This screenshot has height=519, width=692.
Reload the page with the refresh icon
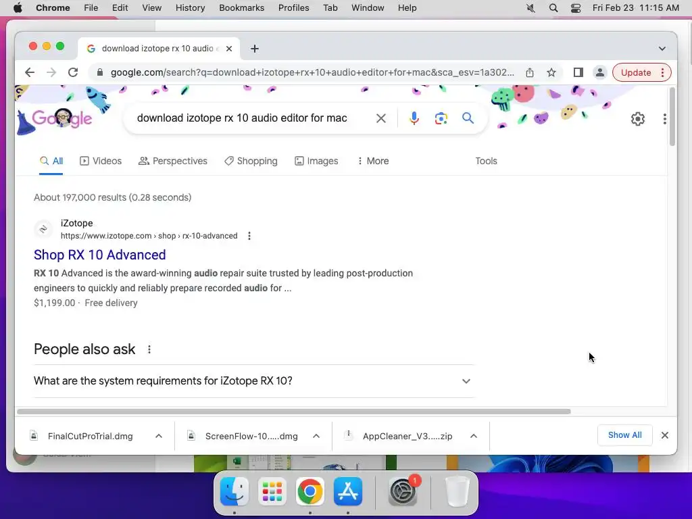pyautogui.click(x=73, y=72)
